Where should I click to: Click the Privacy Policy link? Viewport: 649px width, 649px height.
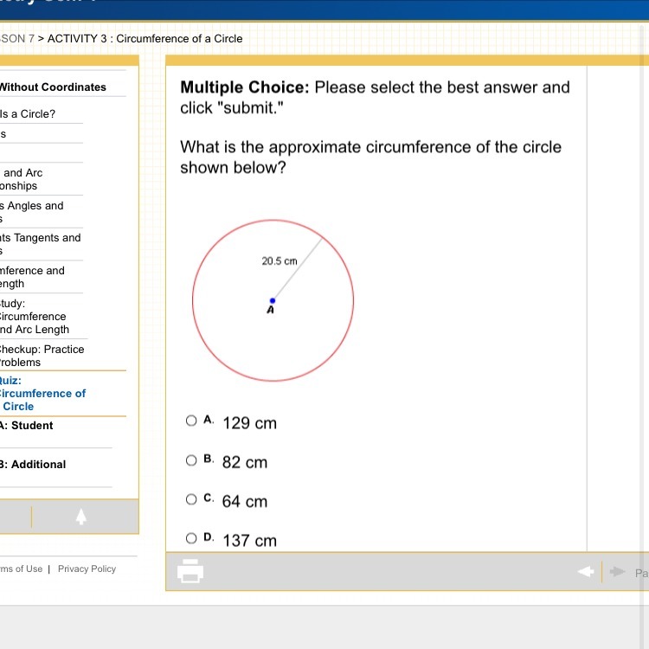(87, 569)
